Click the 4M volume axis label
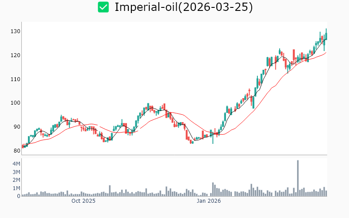 pos(16,164)
